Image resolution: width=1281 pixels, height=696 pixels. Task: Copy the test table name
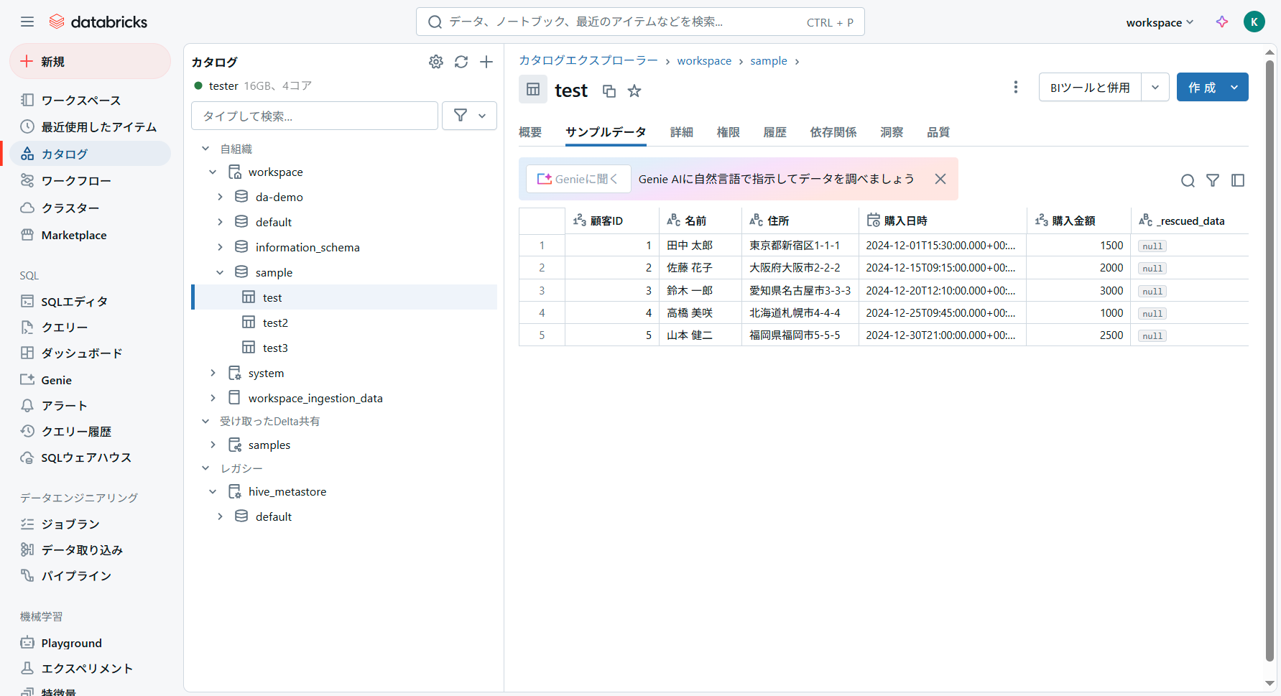point(609,91)
